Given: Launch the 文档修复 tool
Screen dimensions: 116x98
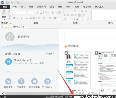Looking at the screenshot, I should click(x=21, y=81).
